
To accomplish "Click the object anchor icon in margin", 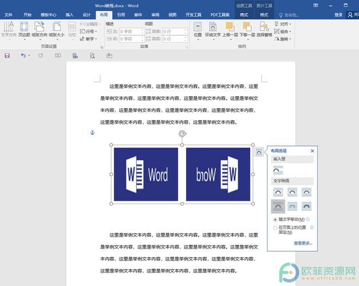I will coord(93,133).
